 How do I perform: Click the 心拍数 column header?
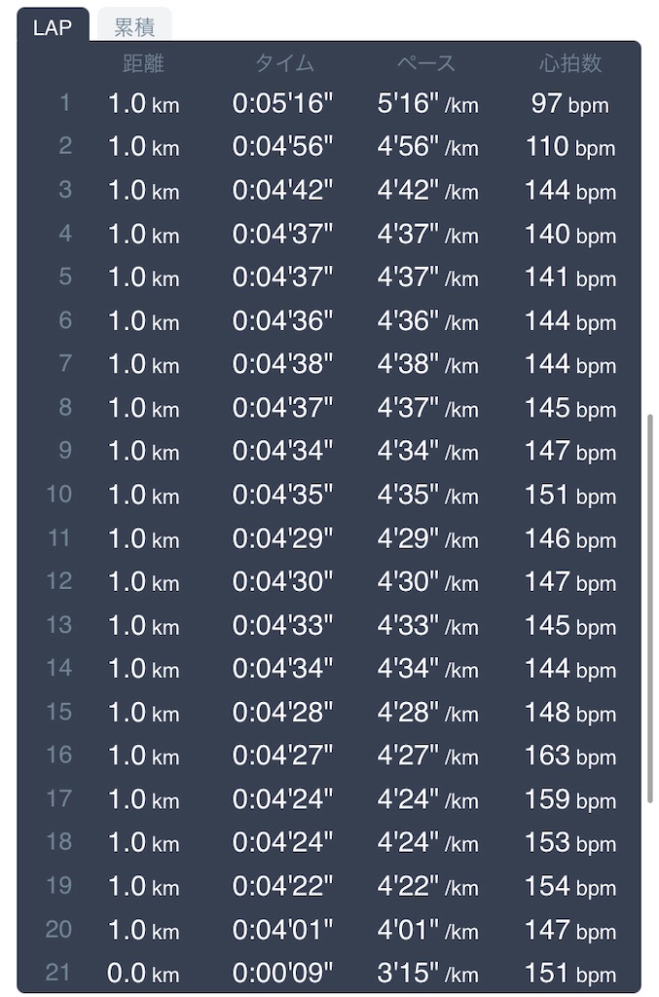(570, 63)
